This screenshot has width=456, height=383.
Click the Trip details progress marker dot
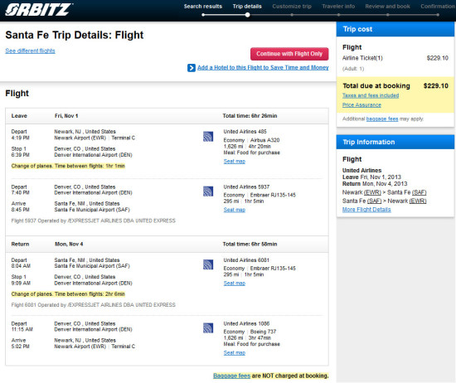point(248,15)
